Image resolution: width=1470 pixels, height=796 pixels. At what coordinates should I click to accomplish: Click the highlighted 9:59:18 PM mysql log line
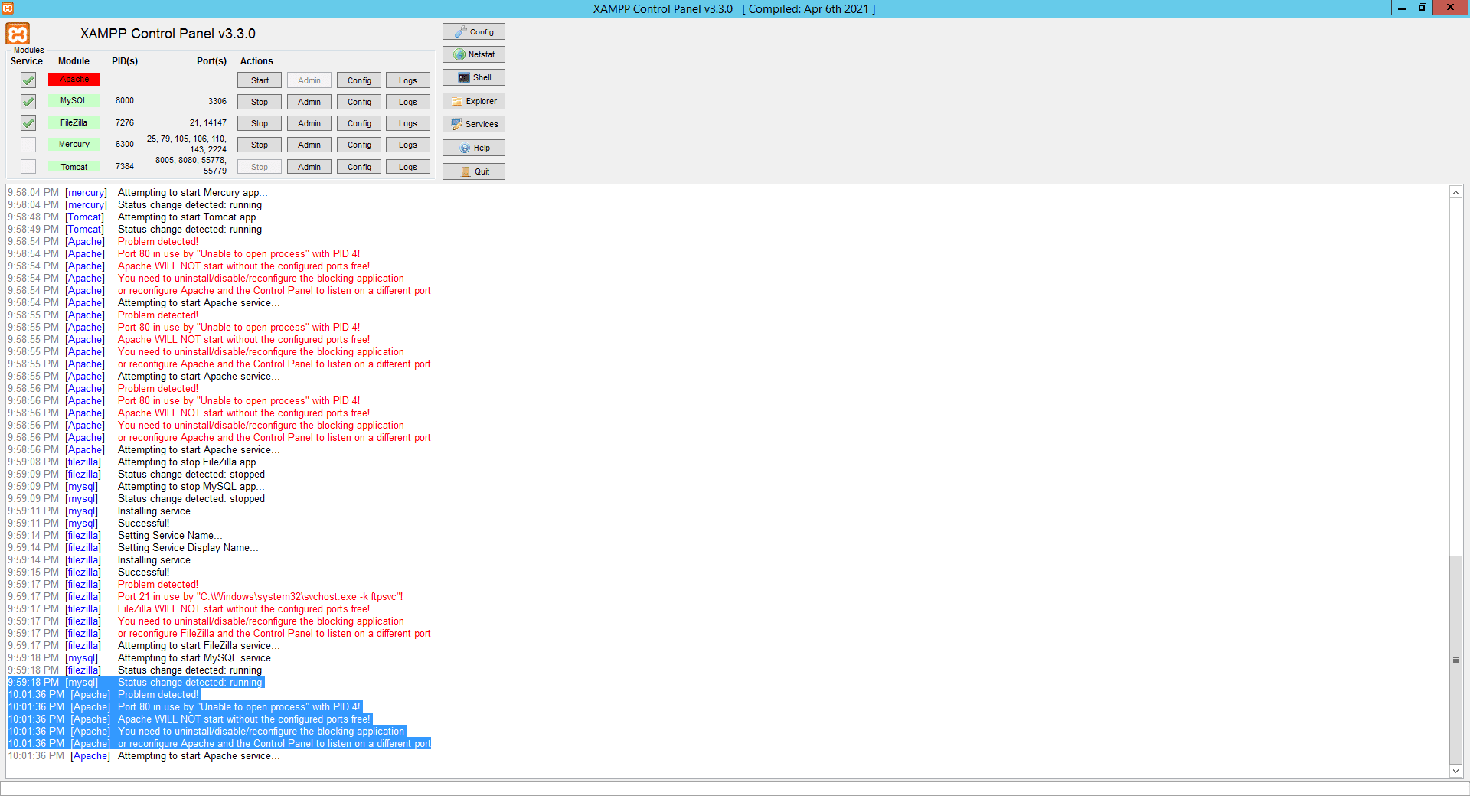[x=136, y=683]
